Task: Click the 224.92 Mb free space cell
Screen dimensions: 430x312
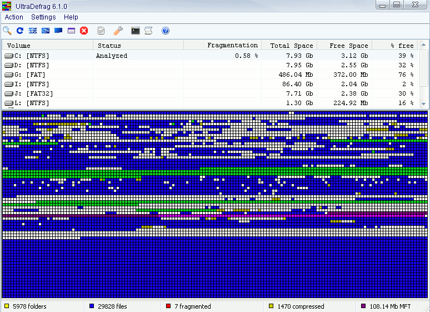Action: click(351, 103)
